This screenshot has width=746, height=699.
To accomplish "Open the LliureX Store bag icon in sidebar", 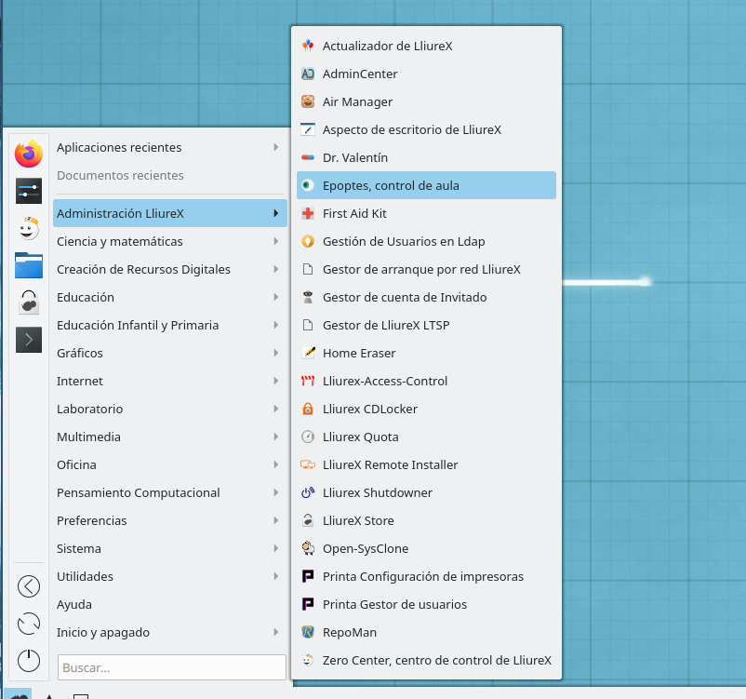I will tap(29, 302).
